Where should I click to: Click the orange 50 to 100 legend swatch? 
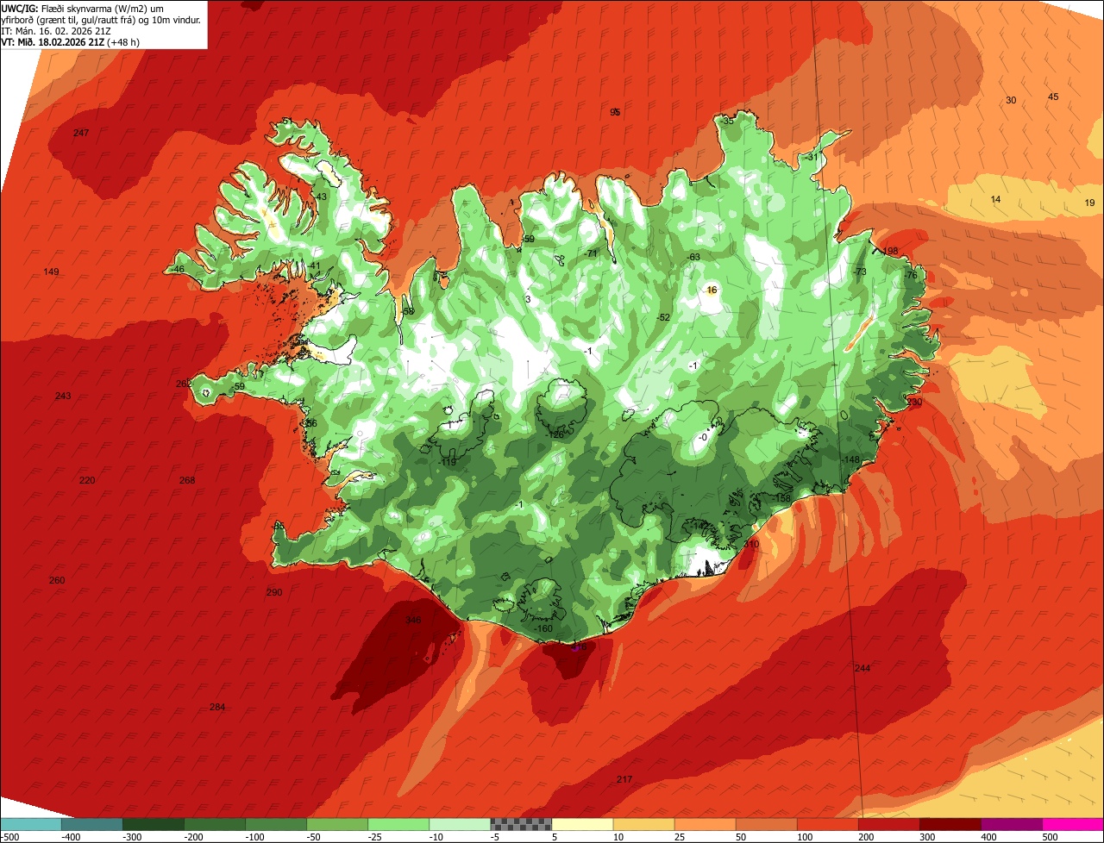click(x=766, y=824)
